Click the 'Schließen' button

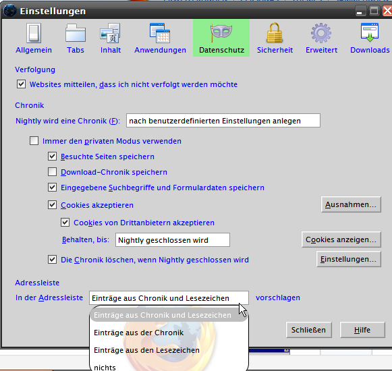[309, 330]
